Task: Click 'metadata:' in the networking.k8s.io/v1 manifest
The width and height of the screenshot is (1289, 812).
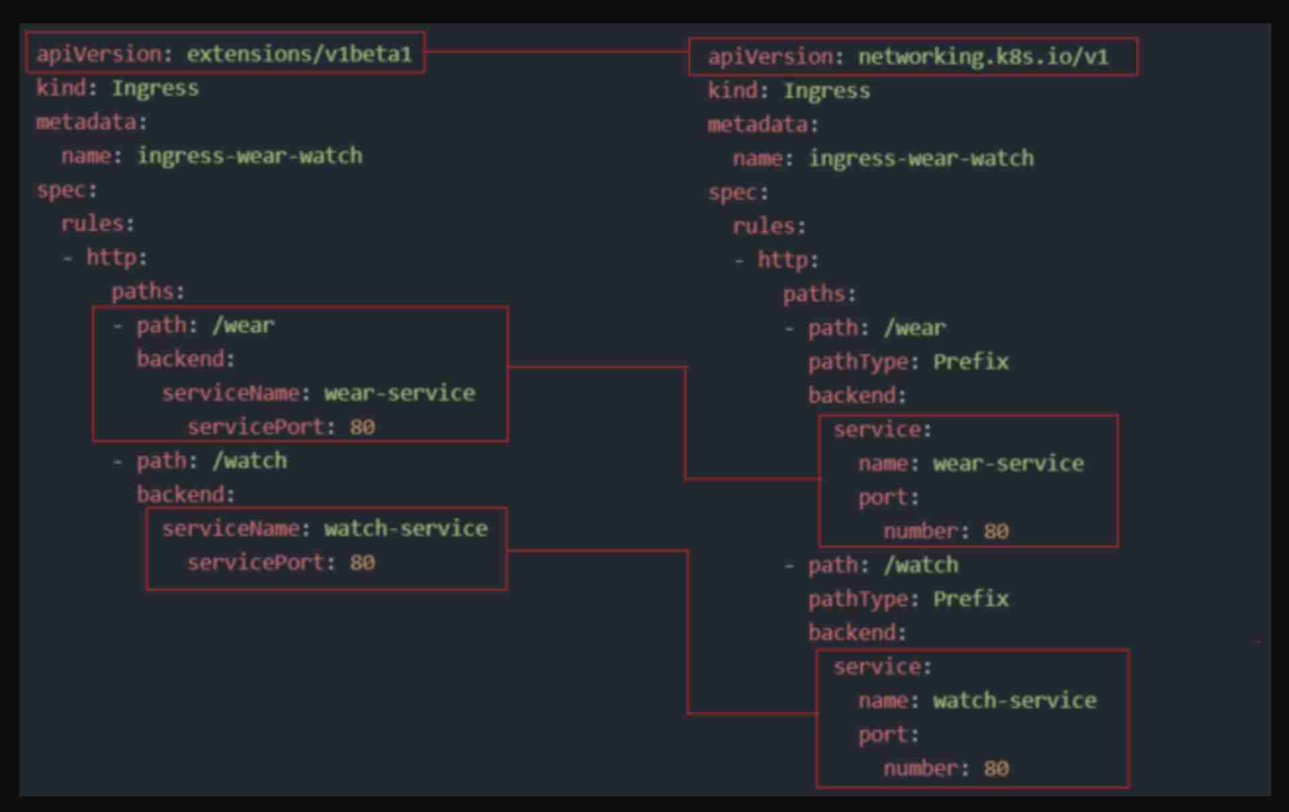Action: pyautogui.click(x=763, y=124)
